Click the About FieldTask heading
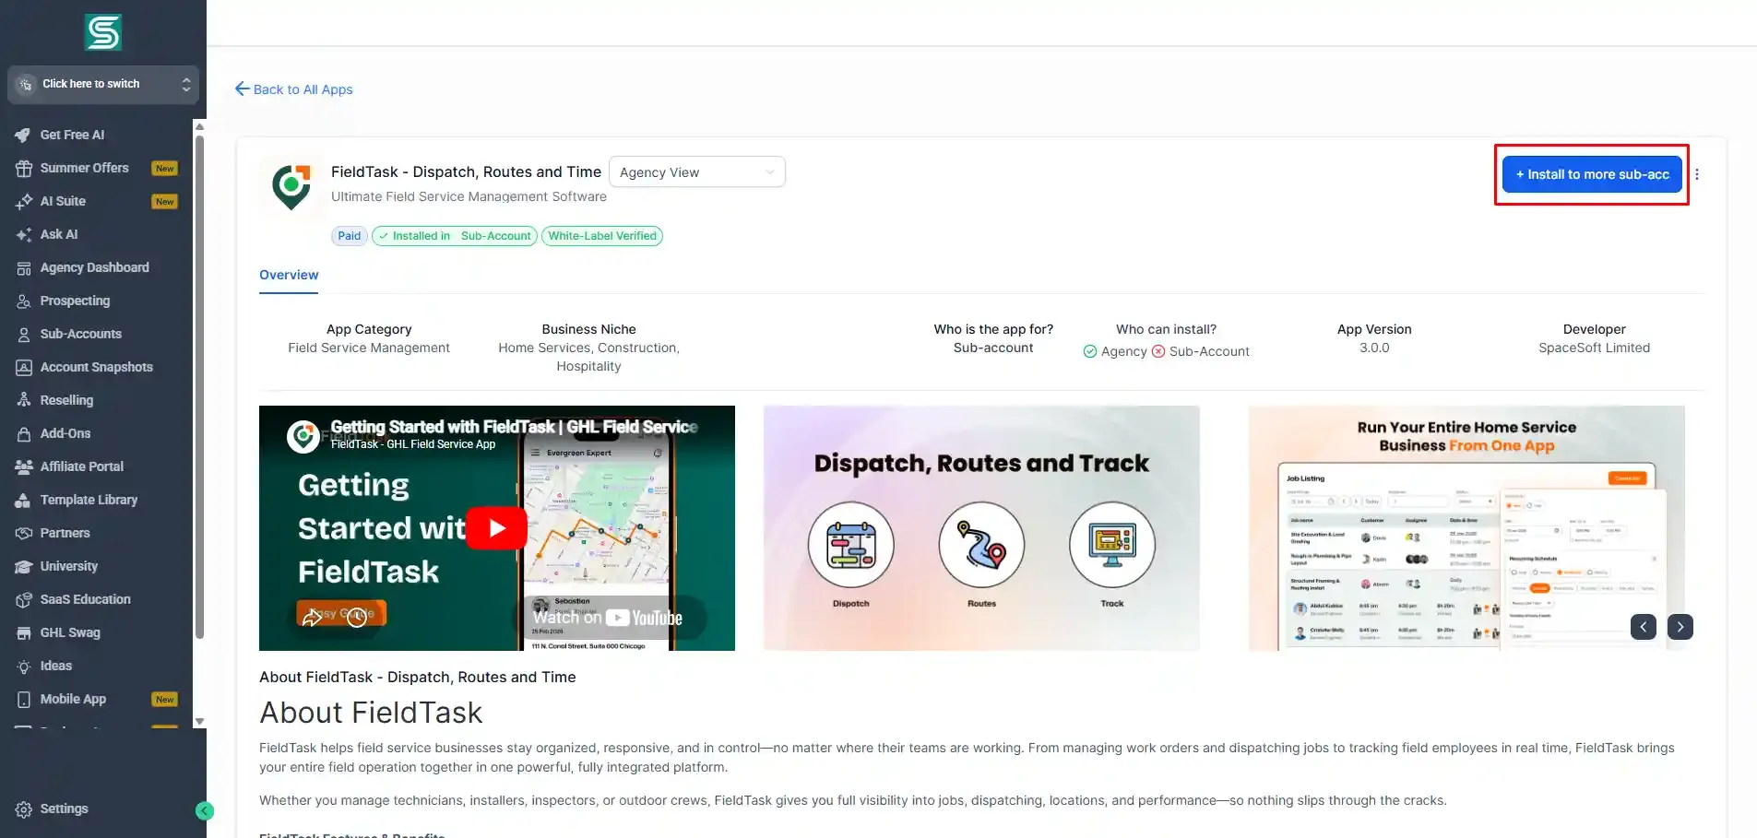1757x838 pixels. coord(371,713)
